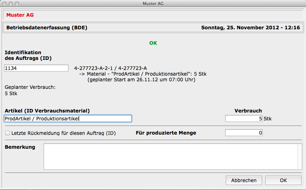306x190 pixels.
Task: Click the Bemerkung text area scrollbar
Action: [x=300, y=157]
